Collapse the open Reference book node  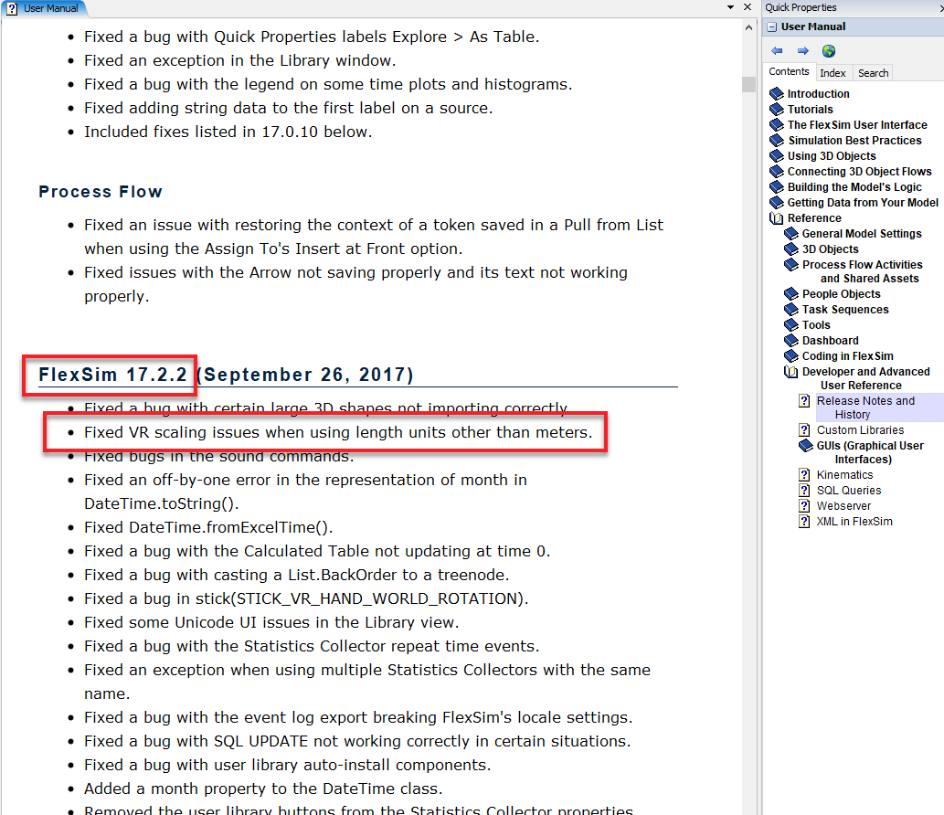[777, 218]
